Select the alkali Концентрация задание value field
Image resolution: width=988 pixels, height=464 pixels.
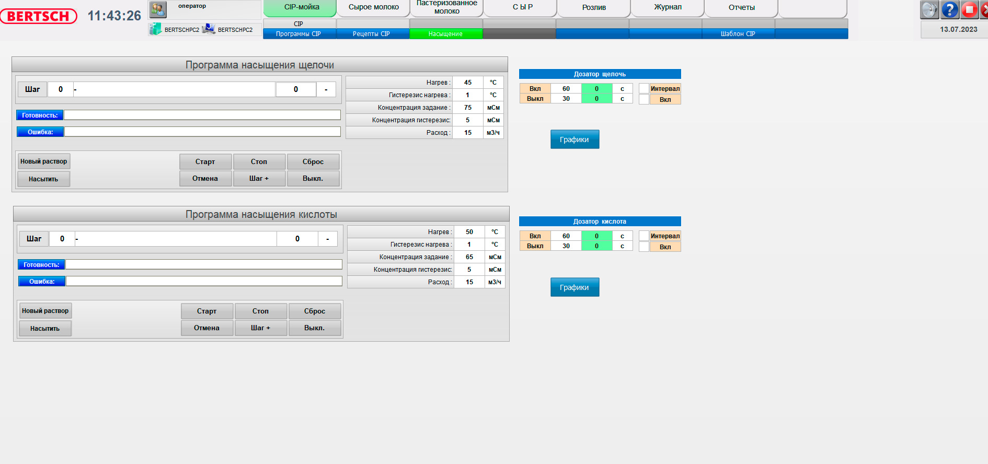[x=467, y=108]
